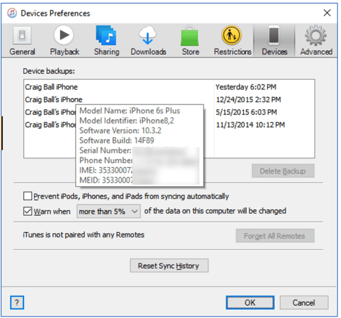Close the Devices Preferences dialog
This screenshot has width=341, height=318.
327,13
